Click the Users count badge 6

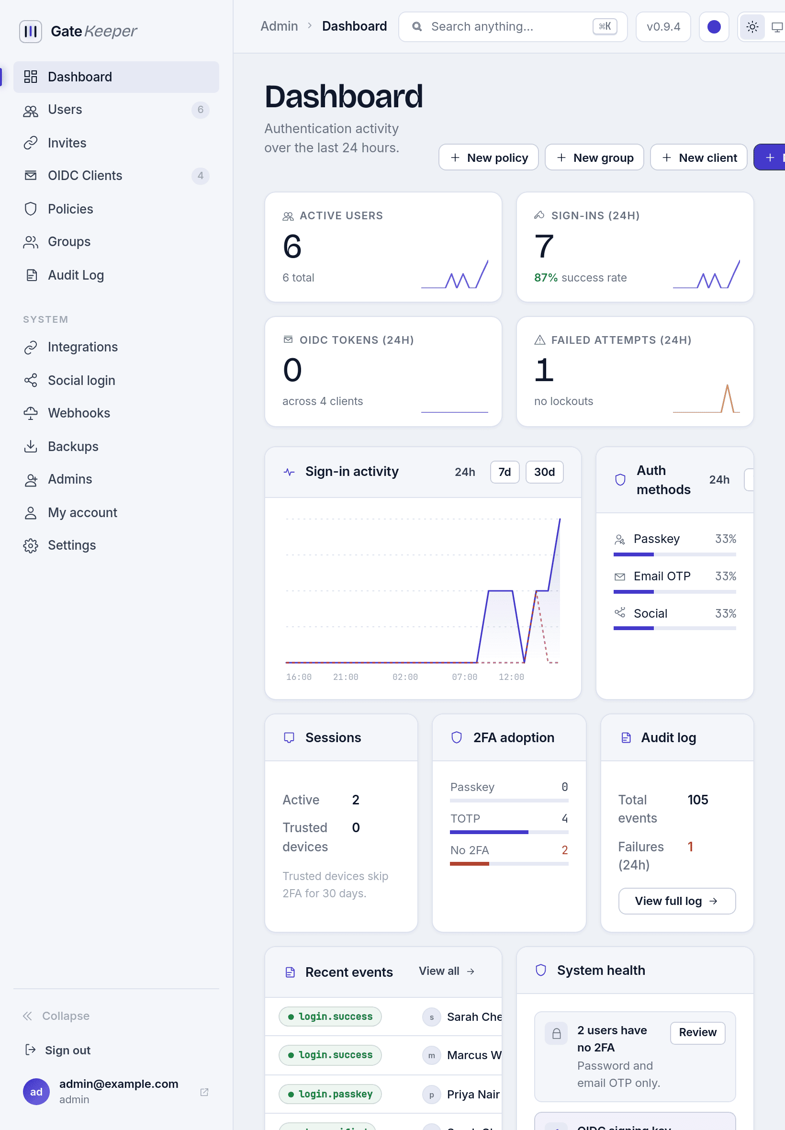201,110
